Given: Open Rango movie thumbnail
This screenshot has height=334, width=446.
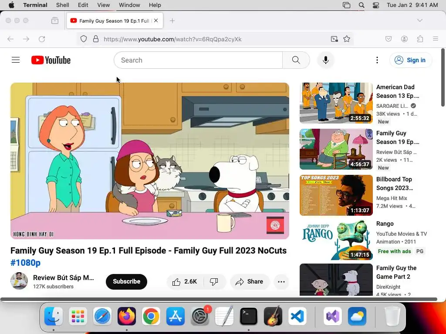Looking at the screenshot, I should (336, 240).
